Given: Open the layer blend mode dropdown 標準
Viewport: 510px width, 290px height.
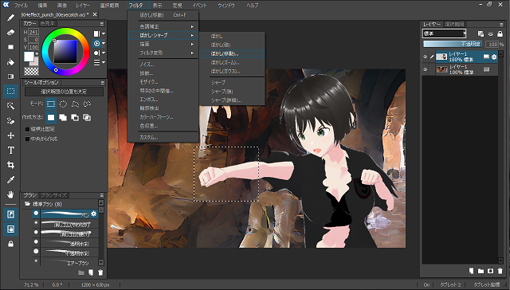Looking at the screenshot, I should point(445,33).
